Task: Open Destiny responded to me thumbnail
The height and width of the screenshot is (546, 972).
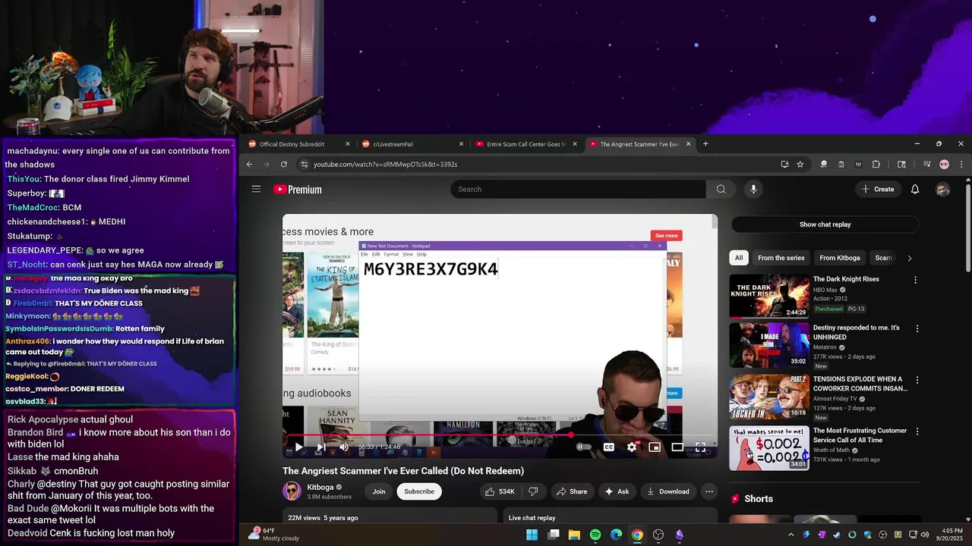Action: pos(769,345)
